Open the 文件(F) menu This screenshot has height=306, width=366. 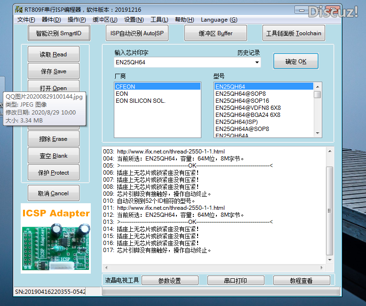pos(26,20)
